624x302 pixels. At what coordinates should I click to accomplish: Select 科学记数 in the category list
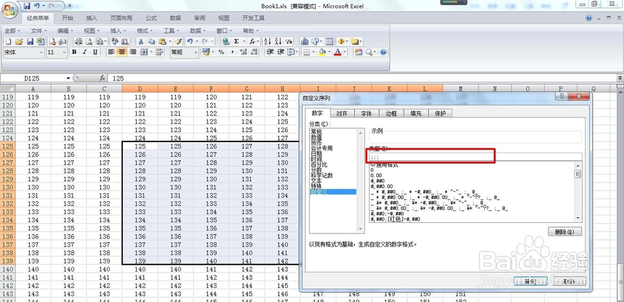click(x=321, y=175)
